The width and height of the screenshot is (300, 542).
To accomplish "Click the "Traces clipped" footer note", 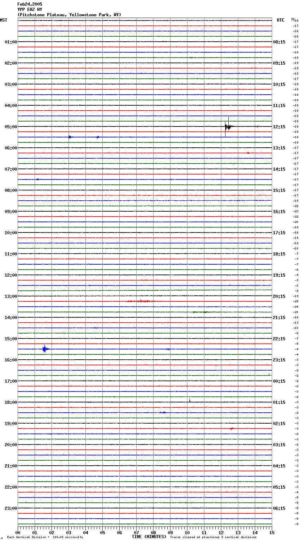I will coord(213,537).
